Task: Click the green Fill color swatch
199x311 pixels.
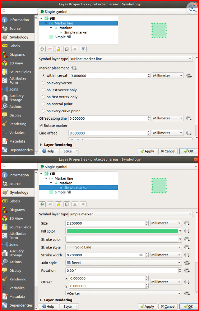Action: point(122,231)
